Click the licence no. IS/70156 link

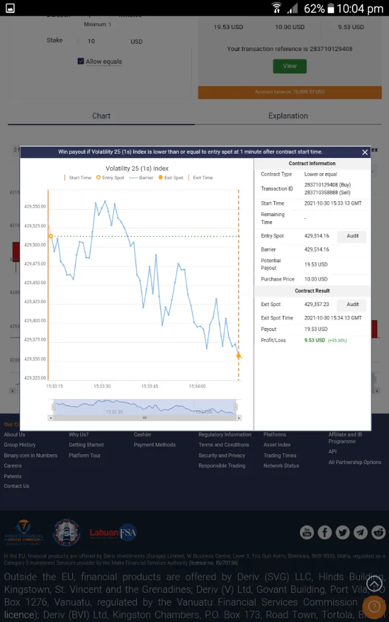[x=213, y=563]
